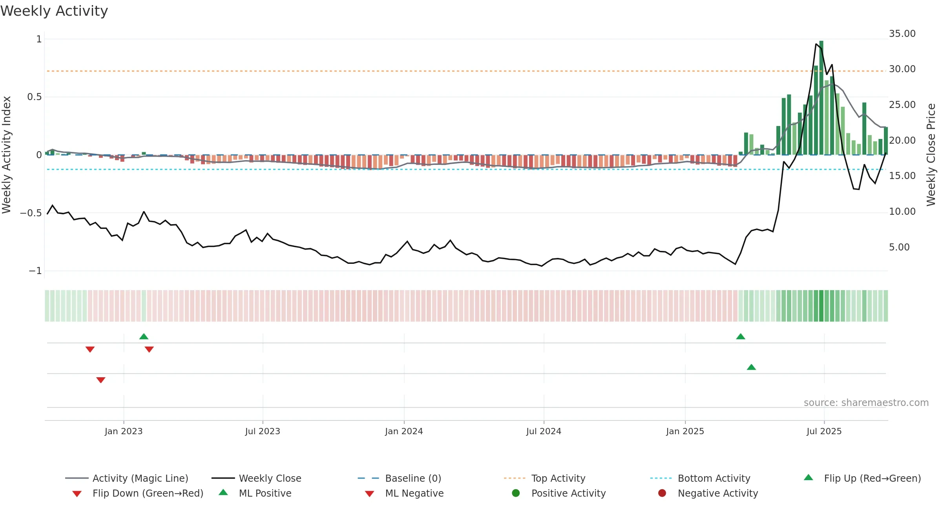Click the Jul 2024 x-axis label
This screenshot has height=530, width=942.
[544, 431]
